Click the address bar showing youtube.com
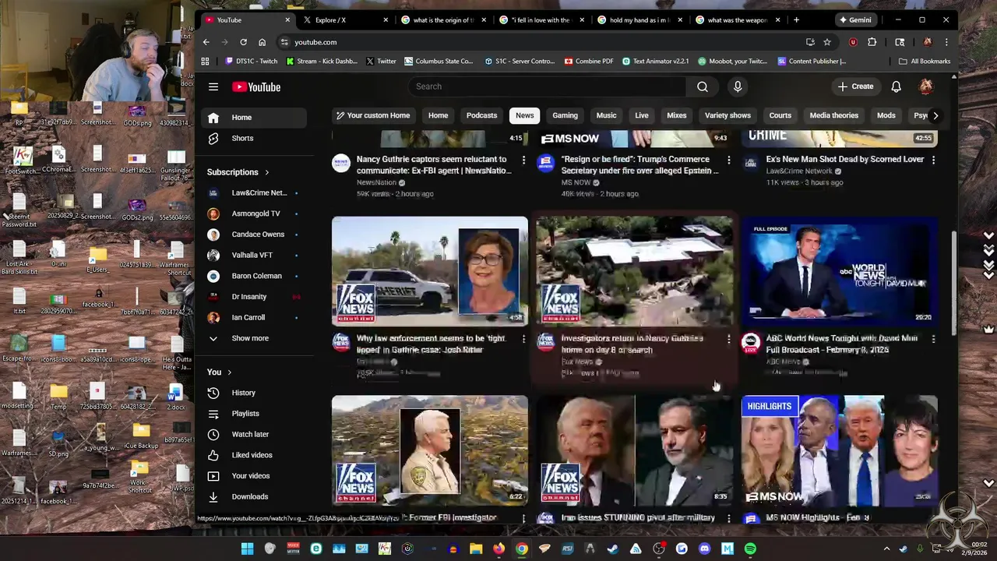The height and width of the screenshot is (561, 997). (545, 42)
